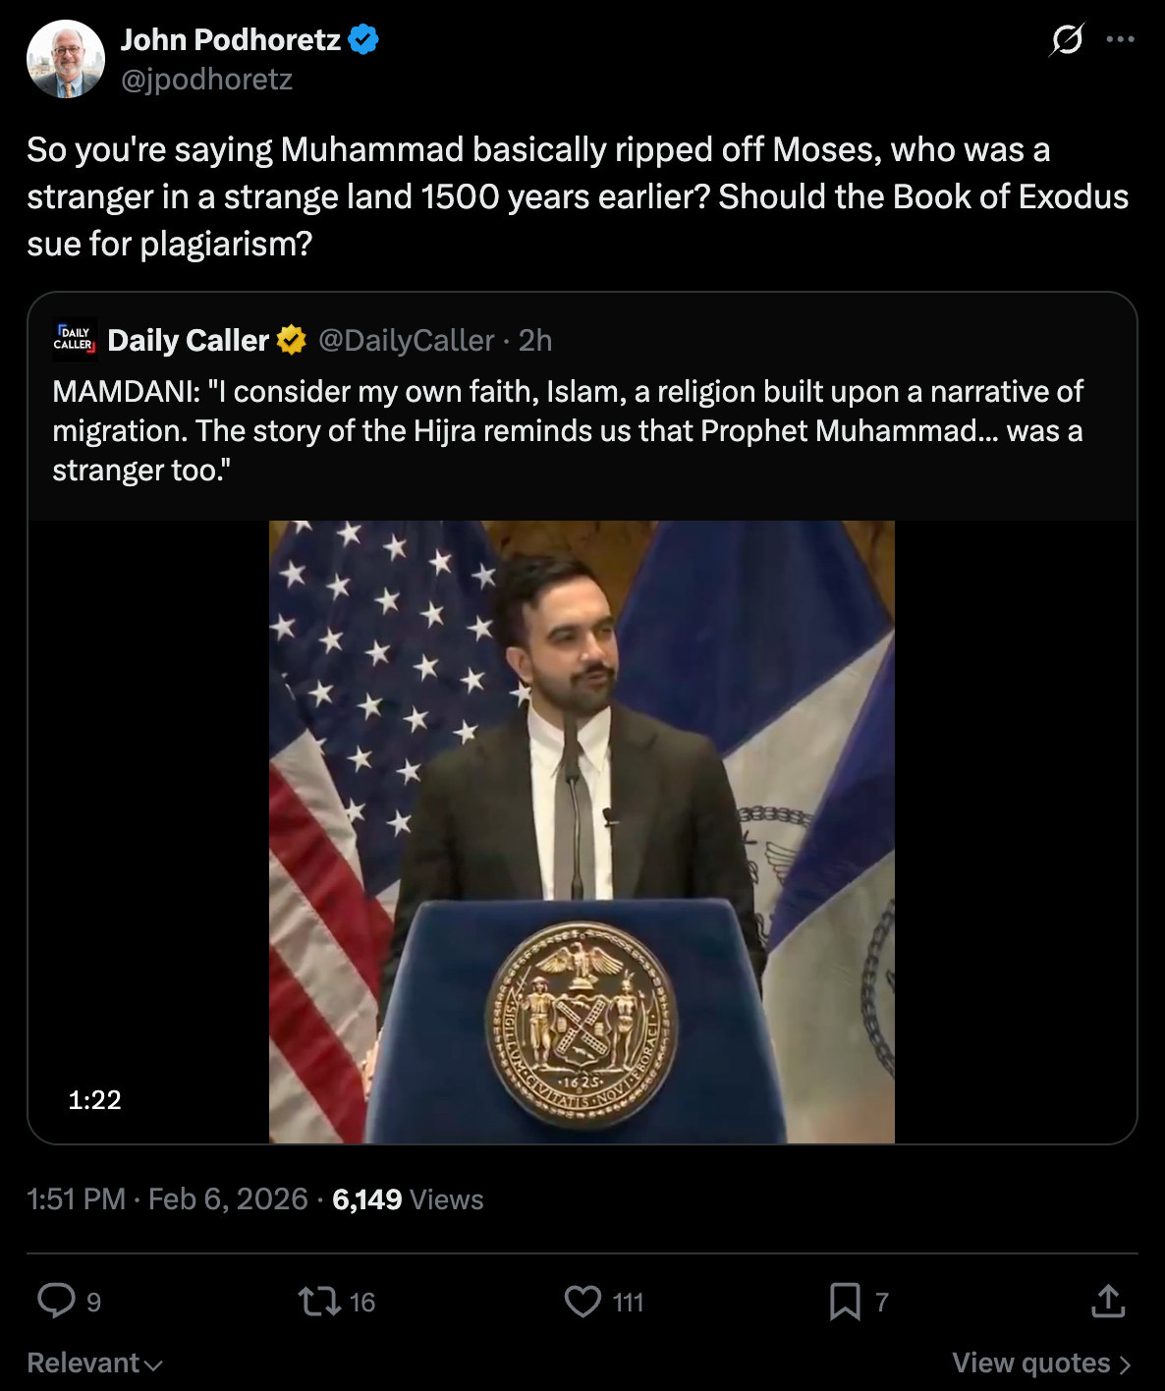Open the three-dot more options menu
1165x1391 pixels.
click(1120, 40)
